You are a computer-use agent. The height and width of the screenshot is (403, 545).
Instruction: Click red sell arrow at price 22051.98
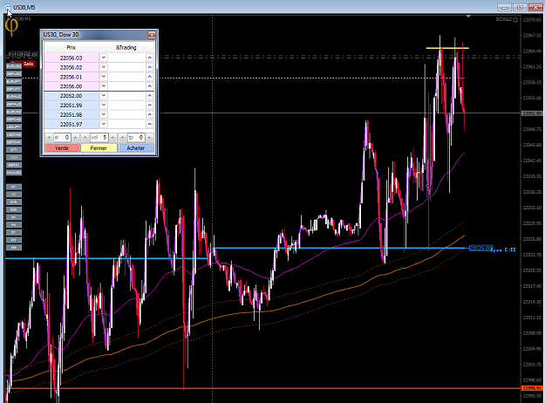coord(104,114)
